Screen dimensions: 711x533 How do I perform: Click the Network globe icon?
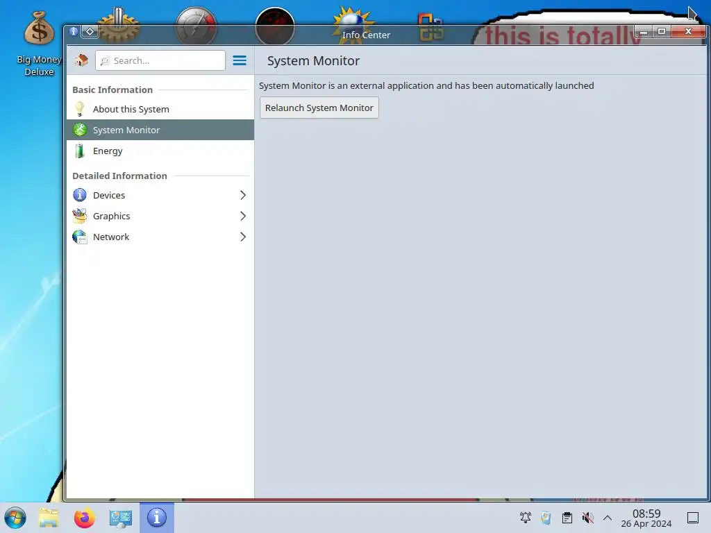pos(80,237)
